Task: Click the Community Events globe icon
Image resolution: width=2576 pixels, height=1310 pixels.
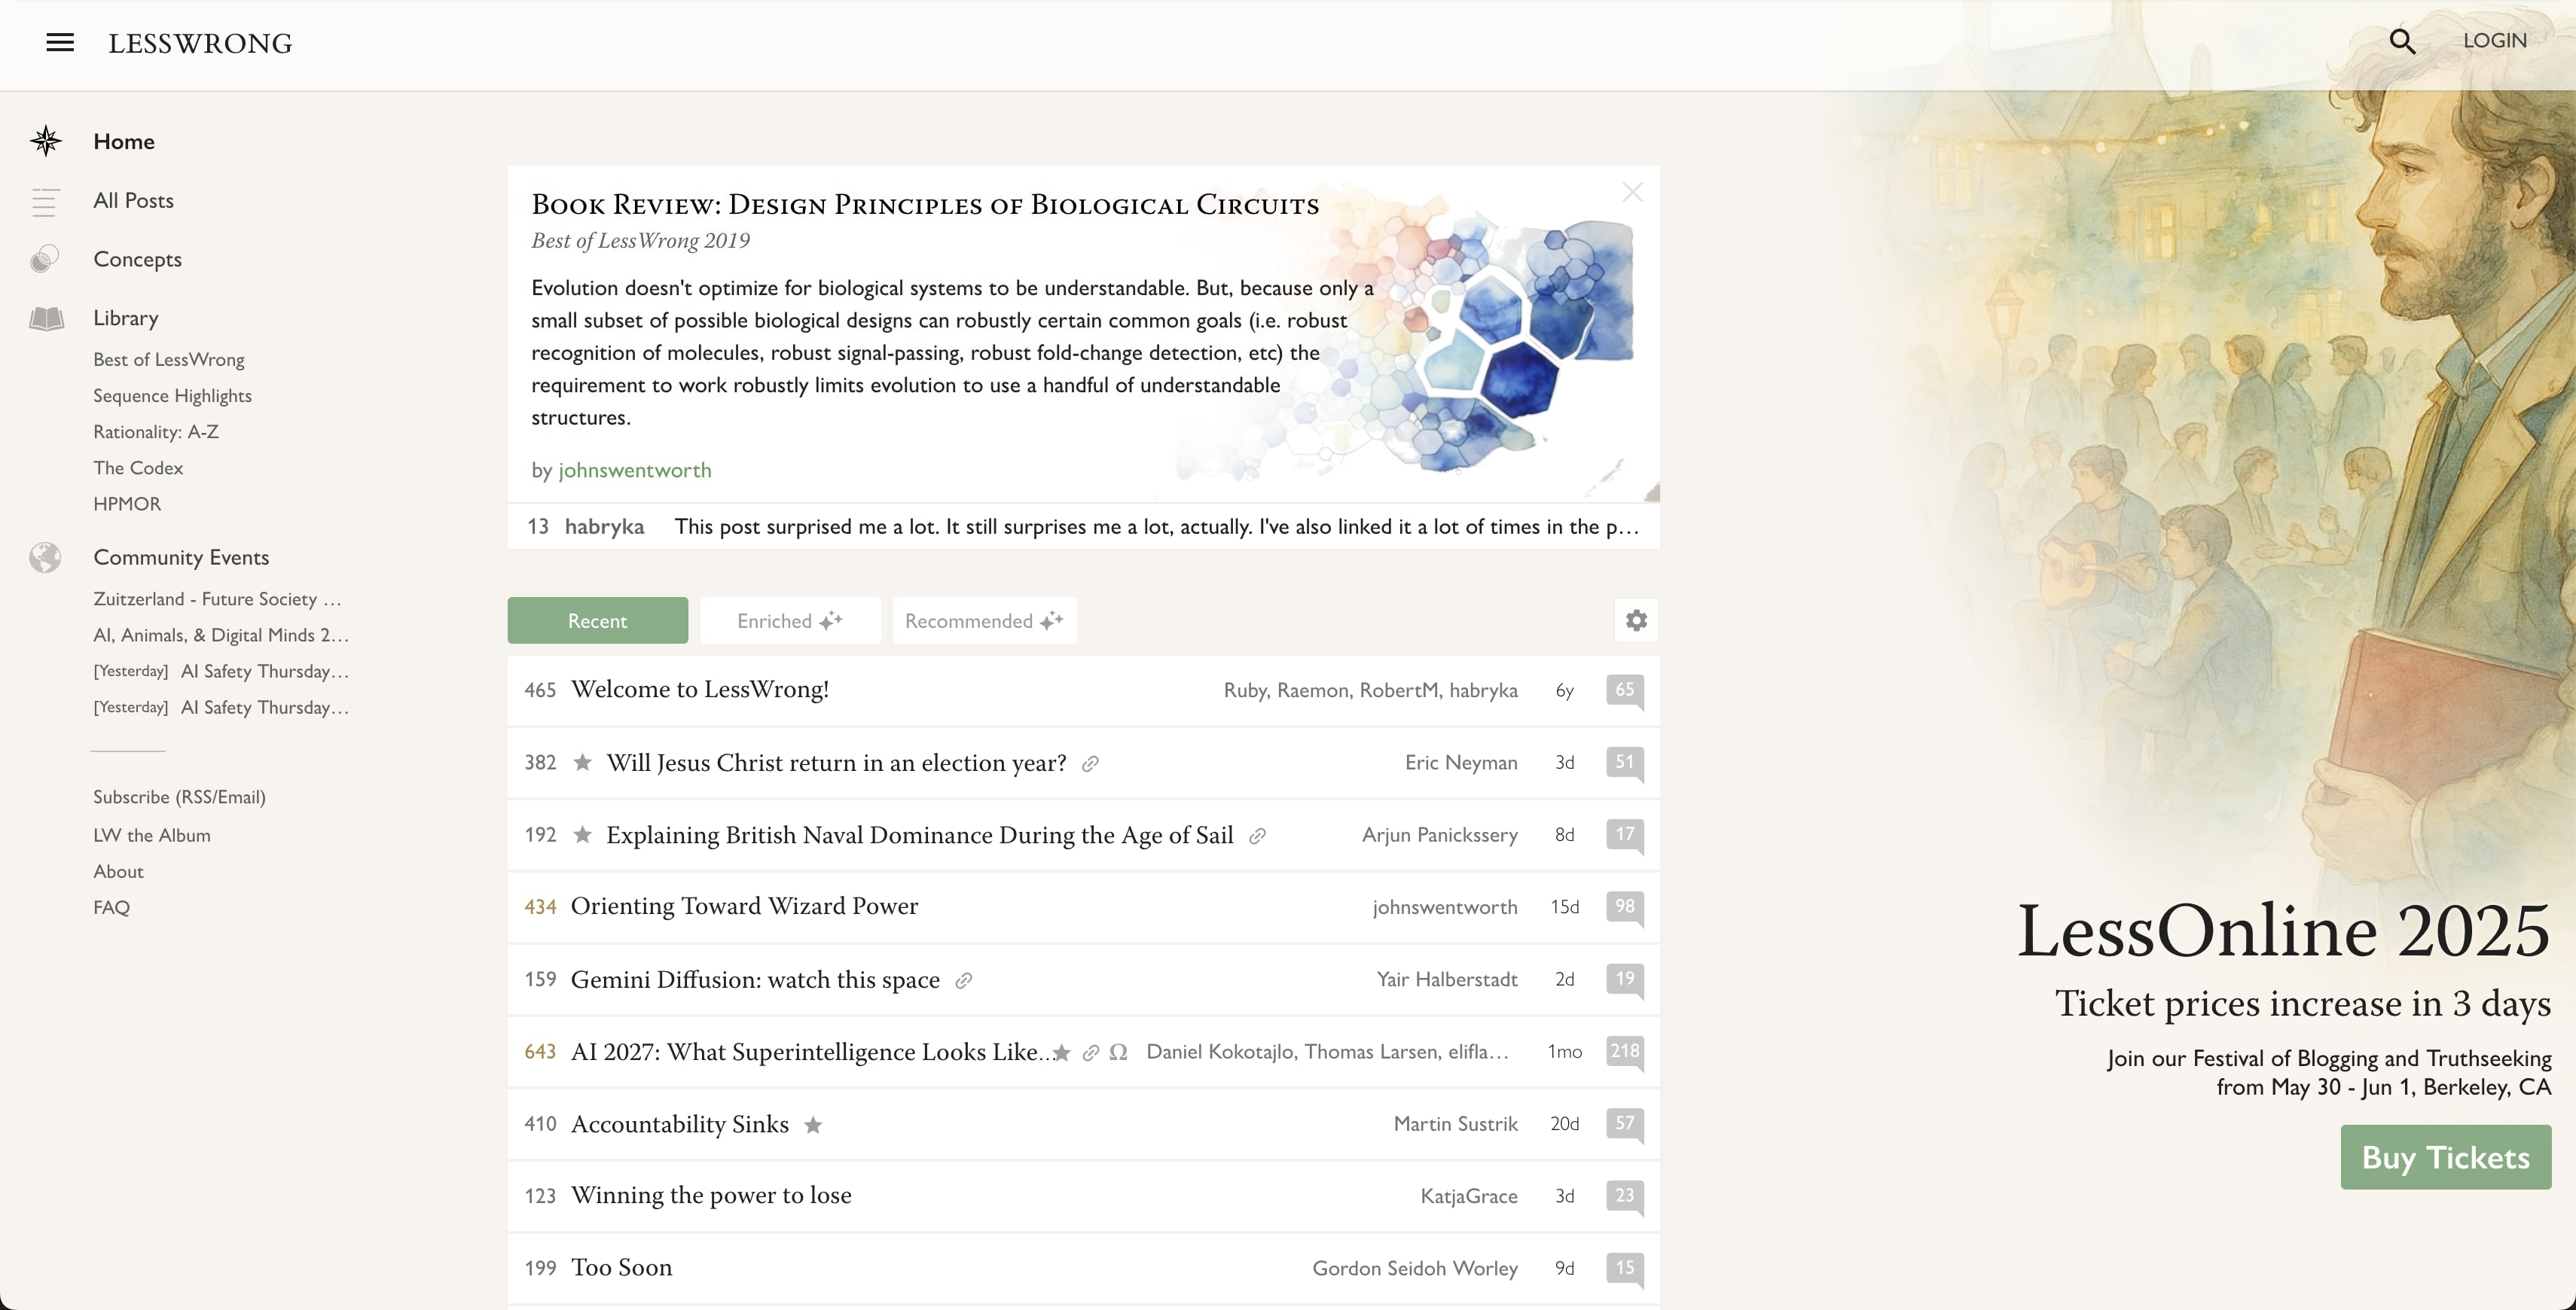Action: (x=46, y=558)
